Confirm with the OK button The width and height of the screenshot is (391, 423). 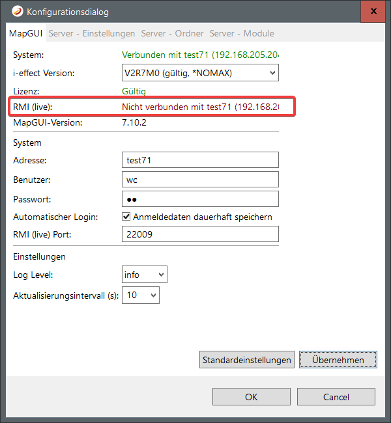pyautogui.click(x=251, y=396)
